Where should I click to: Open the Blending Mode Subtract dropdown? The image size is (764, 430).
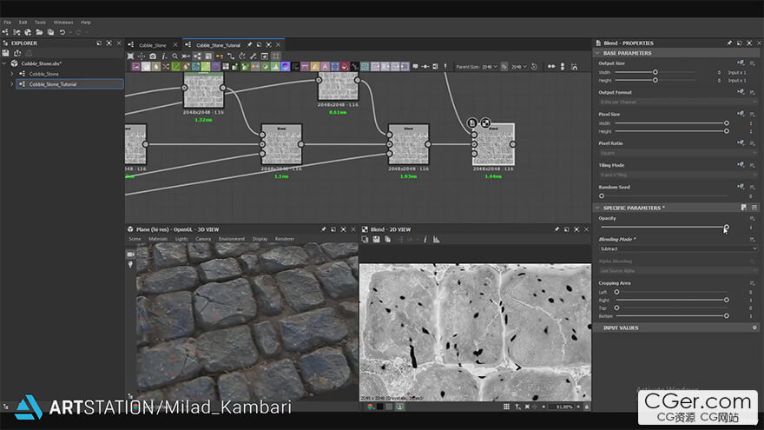(x=678, y=248)
